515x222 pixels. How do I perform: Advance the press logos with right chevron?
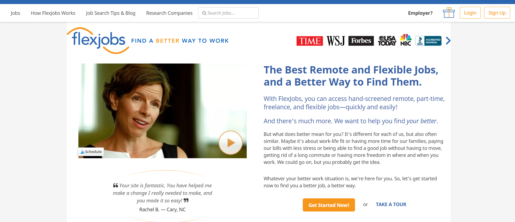448,41
